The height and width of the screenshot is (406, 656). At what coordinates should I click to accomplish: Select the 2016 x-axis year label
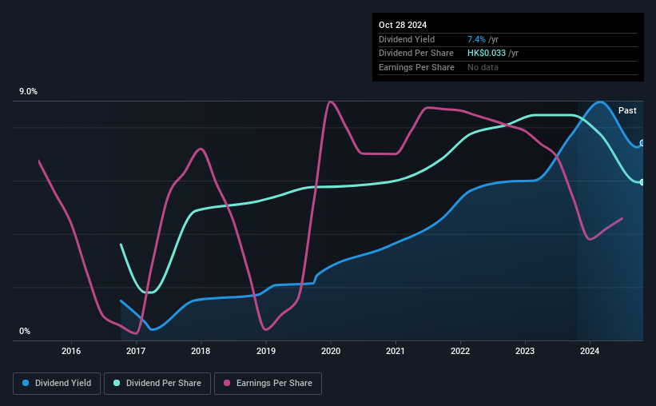point(71,352)
